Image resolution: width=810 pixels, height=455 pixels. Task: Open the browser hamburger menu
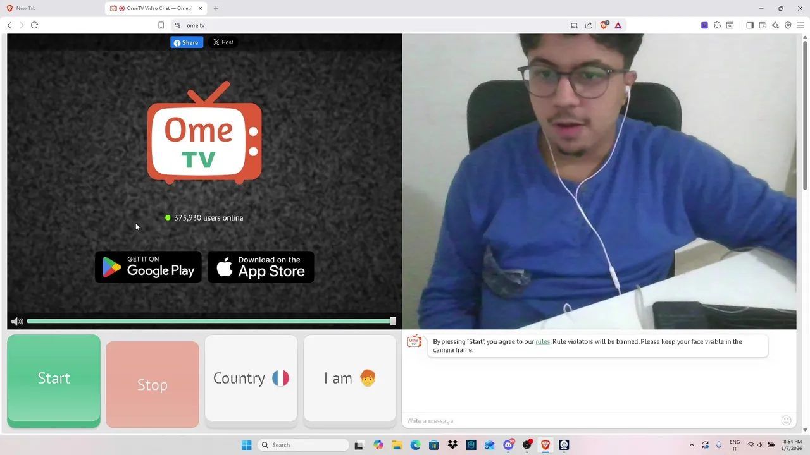pos(801,25)
